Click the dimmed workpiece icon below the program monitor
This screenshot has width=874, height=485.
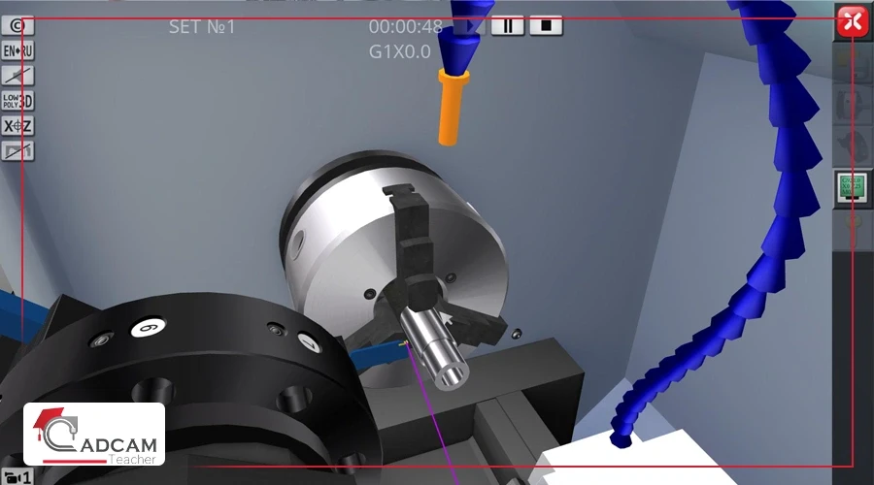tap(852, 230)
